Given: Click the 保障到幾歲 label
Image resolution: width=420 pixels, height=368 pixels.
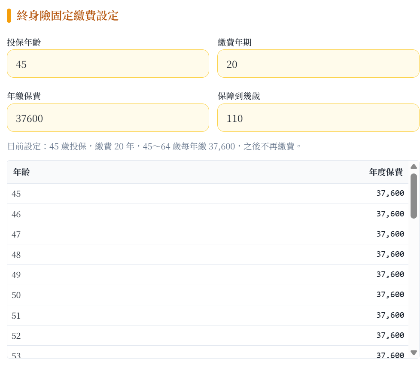Looking at the screenshot, I should pos(239,96).
